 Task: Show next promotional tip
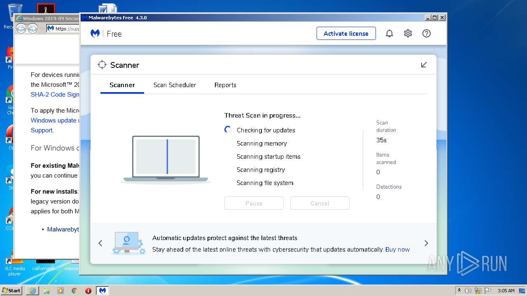(426, 243)
